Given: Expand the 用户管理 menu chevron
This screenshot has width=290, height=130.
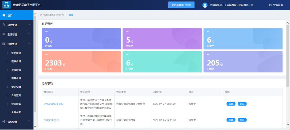Looking at the screenshot, I should click(x=29, y=25).
